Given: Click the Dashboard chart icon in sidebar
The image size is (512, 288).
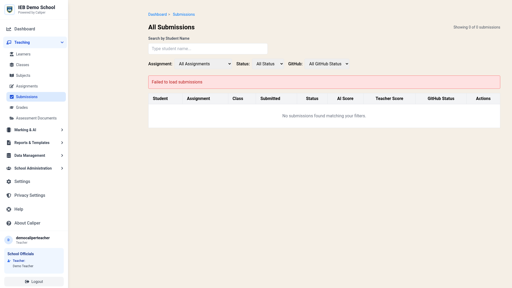Looking at the screenshot, I should pyautogui.click(x=9, y=29).
